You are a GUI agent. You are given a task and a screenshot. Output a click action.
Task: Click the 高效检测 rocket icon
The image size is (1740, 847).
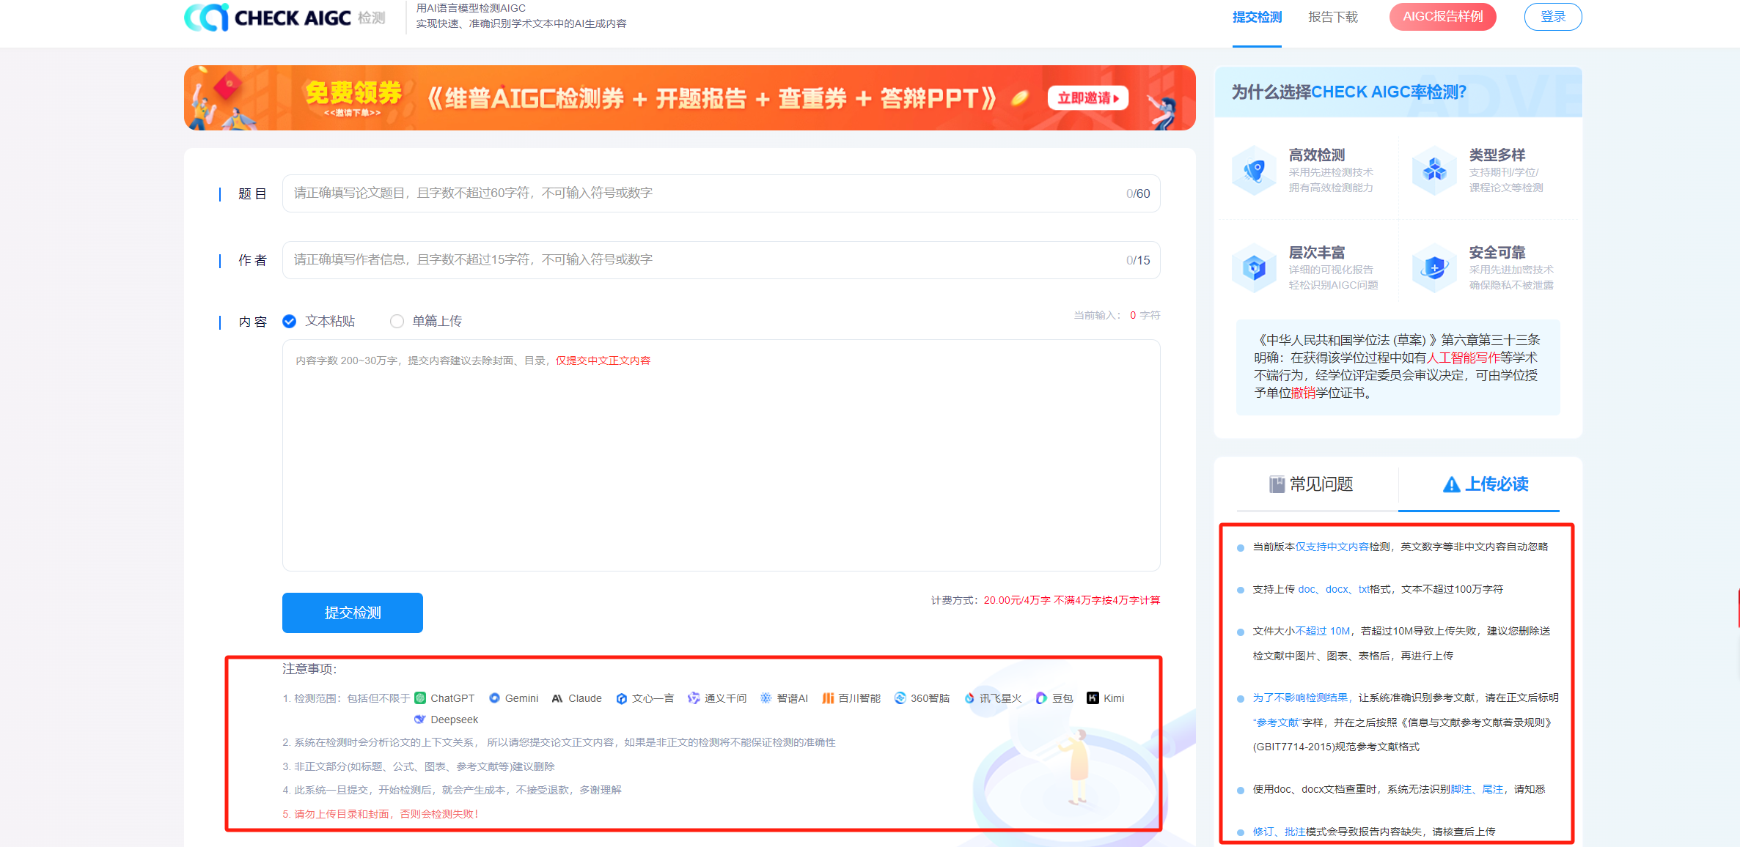tap(1255, 171)
